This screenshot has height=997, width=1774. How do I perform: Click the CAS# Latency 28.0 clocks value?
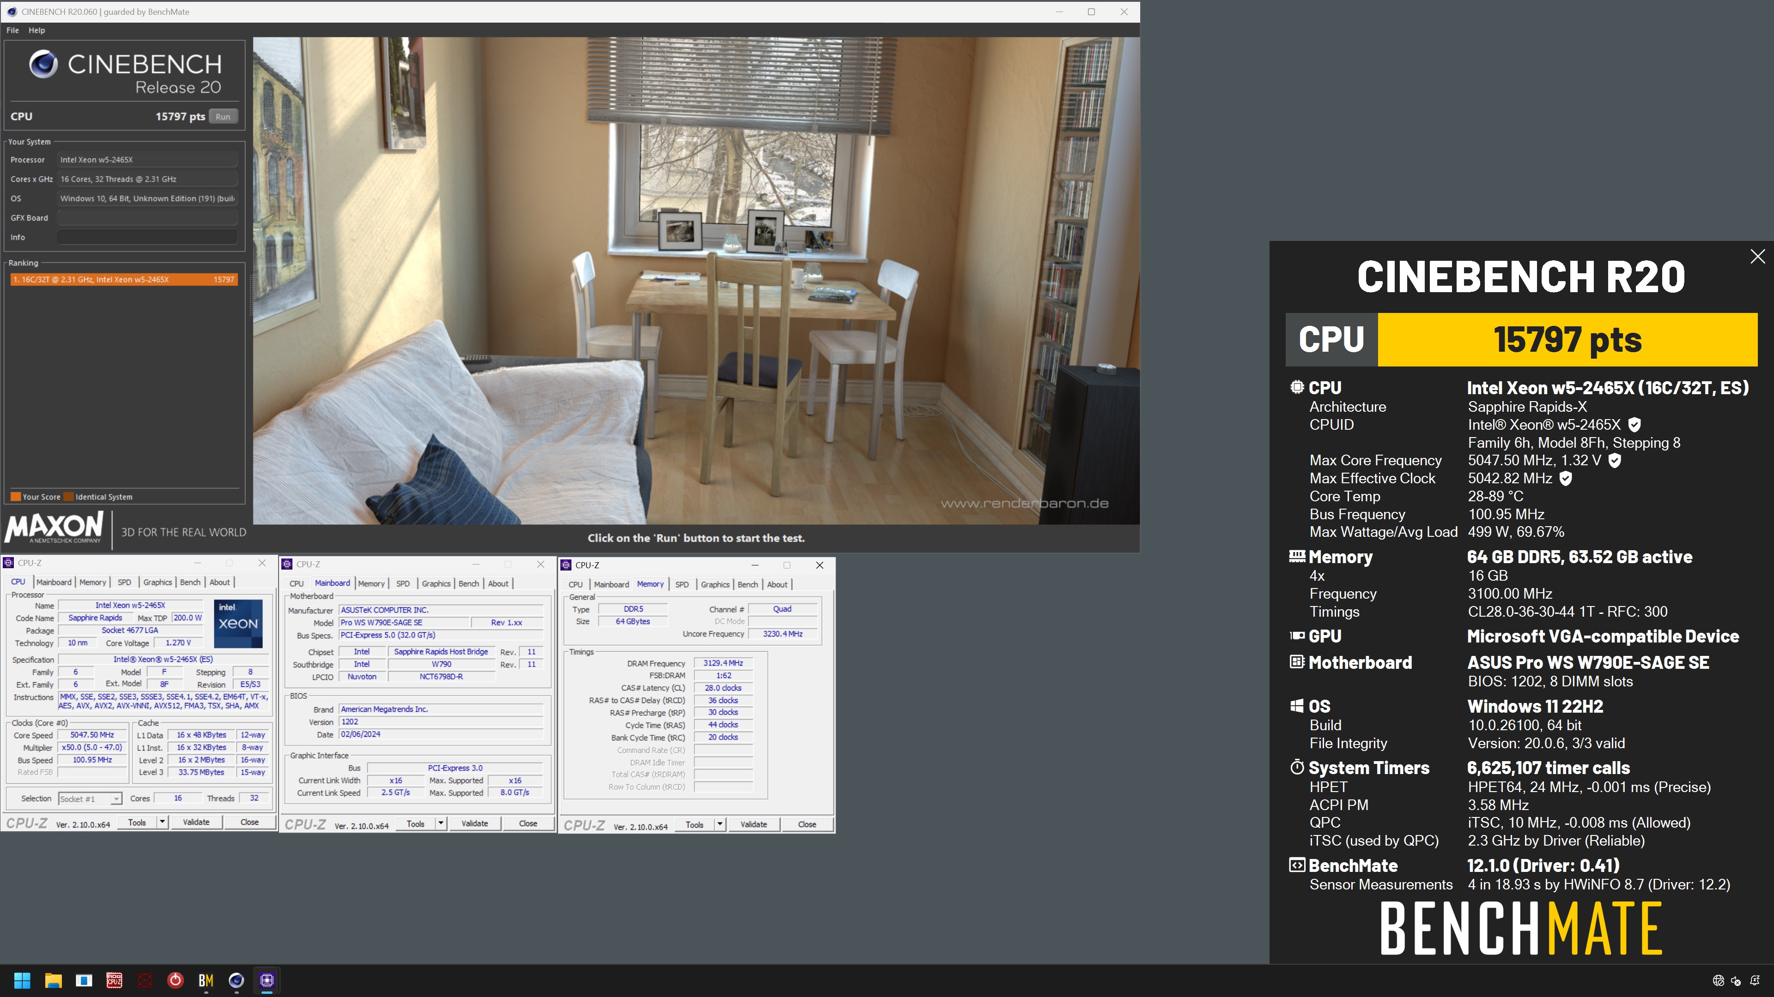(x=723, y=688)
